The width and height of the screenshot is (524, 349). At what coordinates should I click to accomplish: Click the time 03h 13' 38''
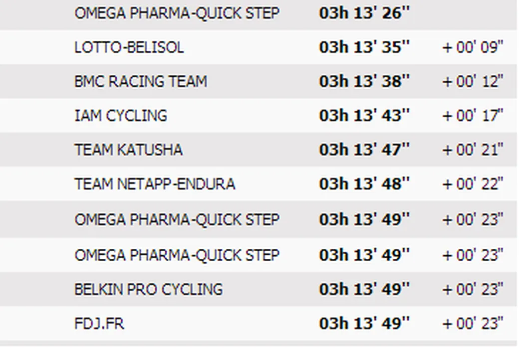tap(364, 81)
